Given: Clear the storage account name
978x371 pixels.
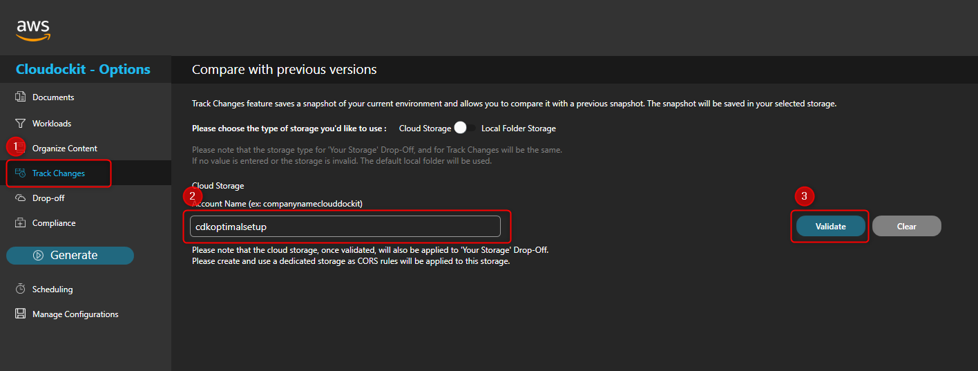Looking at the screenshot, I should click(x=906, y=226).
